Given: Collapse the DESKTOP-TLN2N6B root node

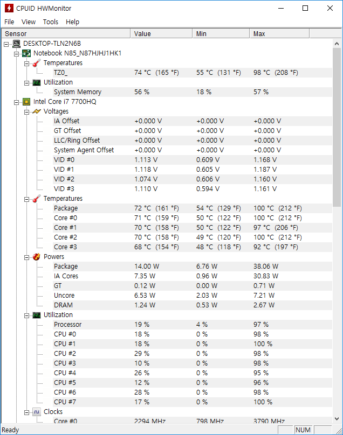Looking at the screenshot, I should (x=6, y=44).
